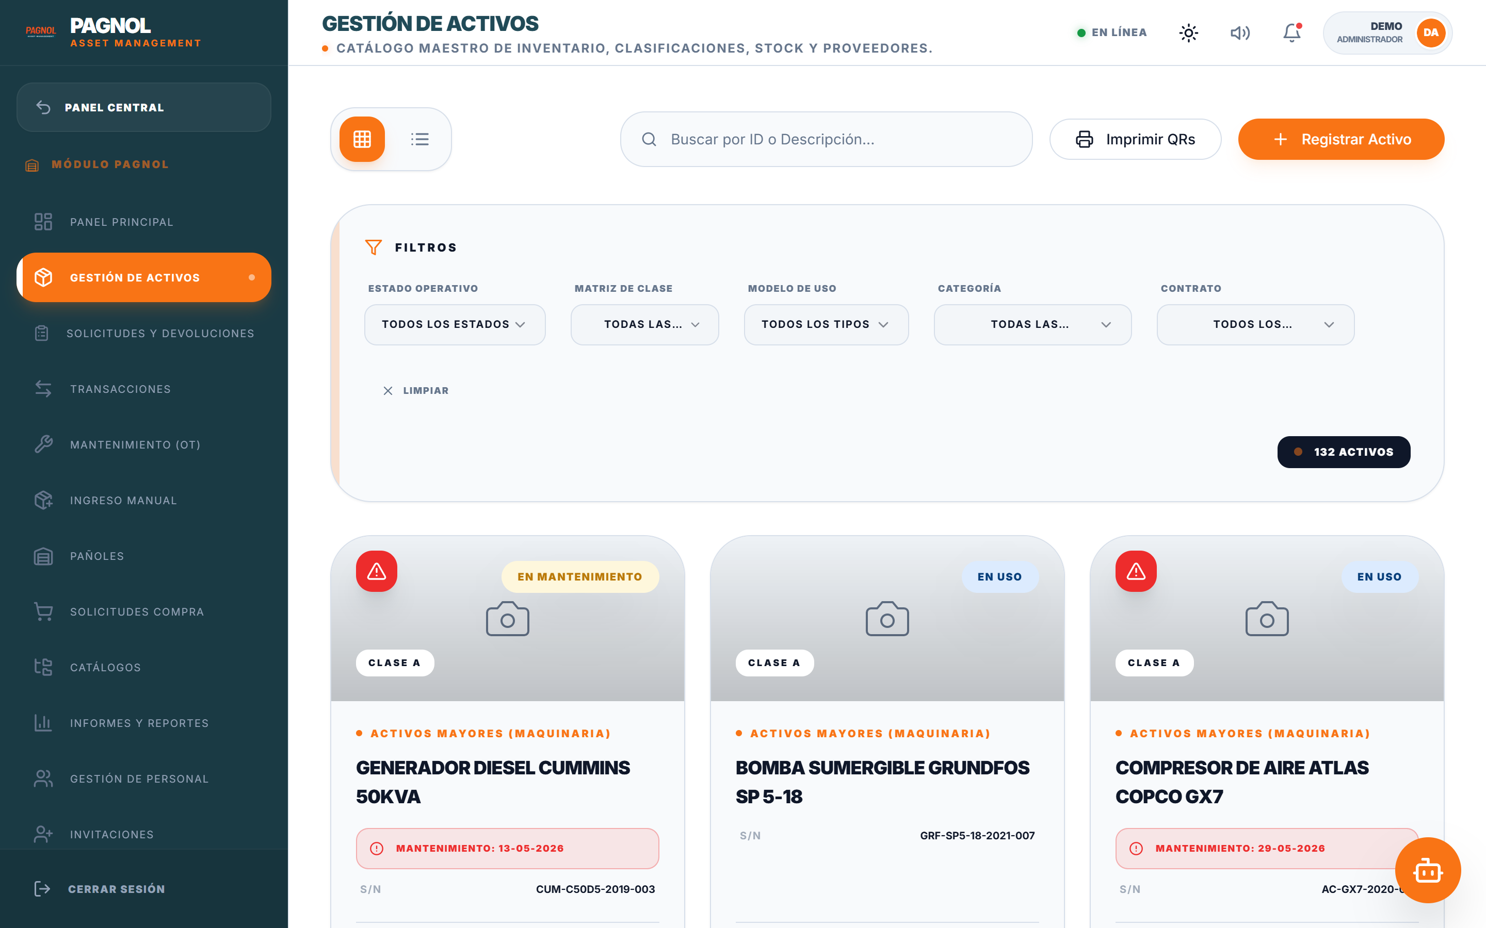The width and height of the screenshot is (1486, 928).
Task: Click Mantenimiento: 13-05-2026 alert
Action: (507, 848)
